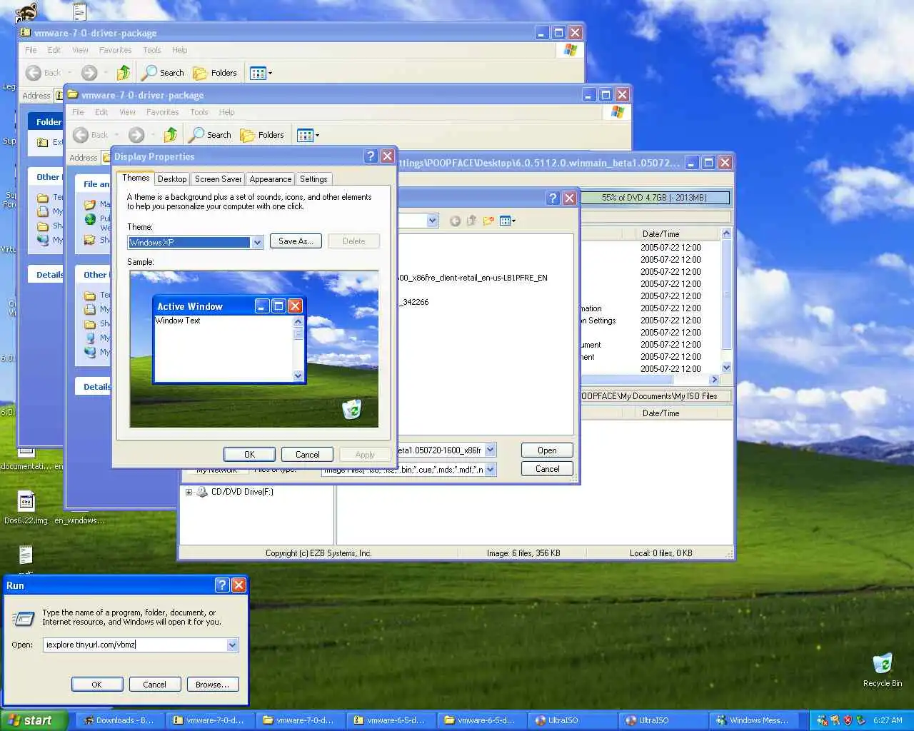Viewport: 914px width, 731px height.
Task: Click Active Window scrollbar down arrow in sample
Action: 298,376
